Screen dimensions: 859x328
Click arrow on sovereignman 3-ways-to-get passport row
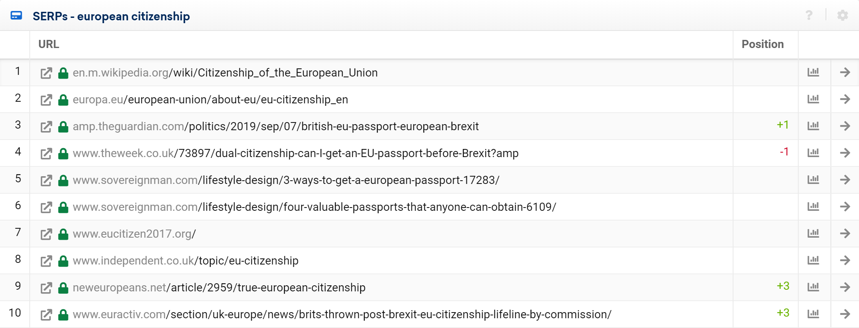[x=845, y=179]
